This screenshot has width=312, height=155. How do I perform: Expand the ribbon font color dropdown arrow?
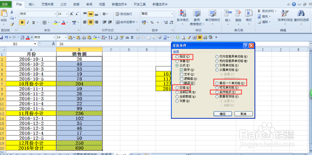(x=67, y=22)
